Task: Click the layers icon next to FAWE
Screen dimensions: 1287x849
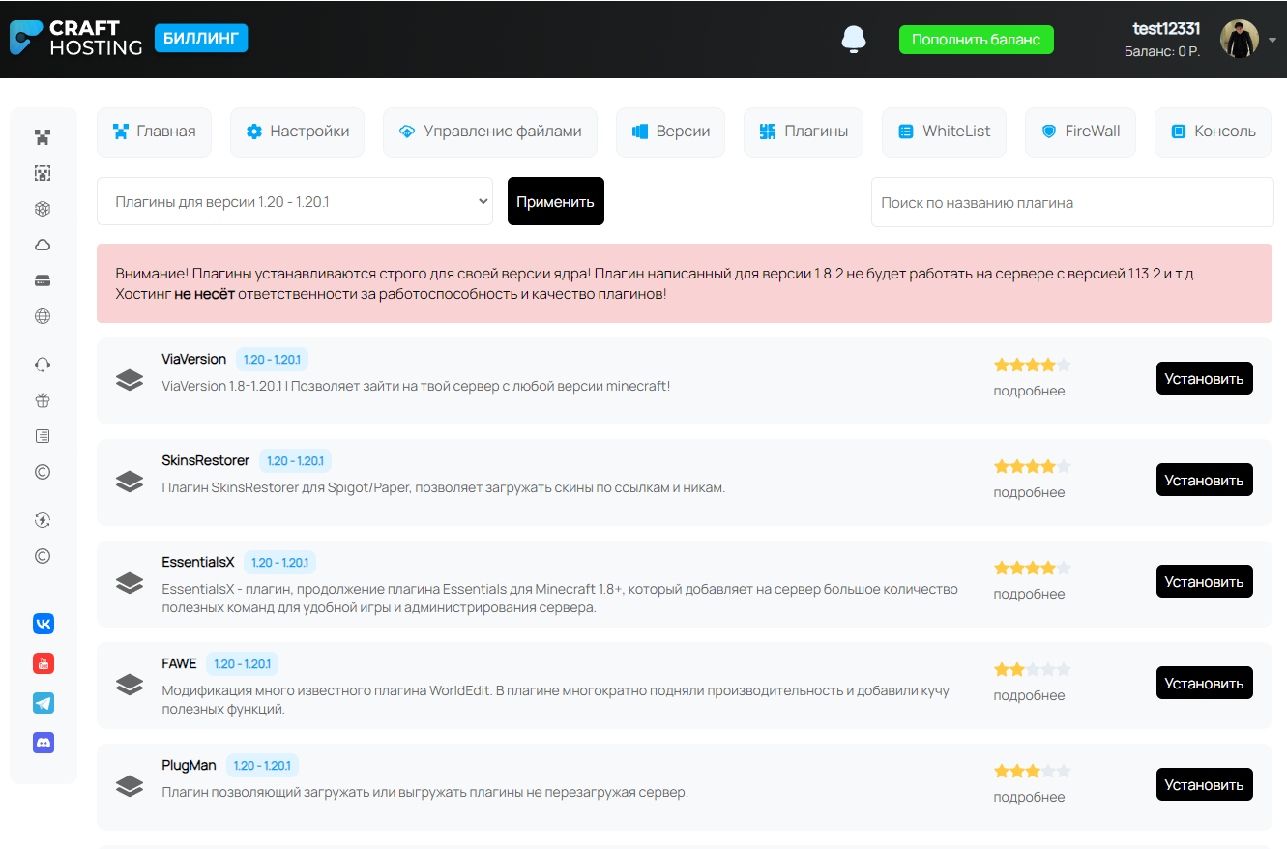Action: coord(130,685)
